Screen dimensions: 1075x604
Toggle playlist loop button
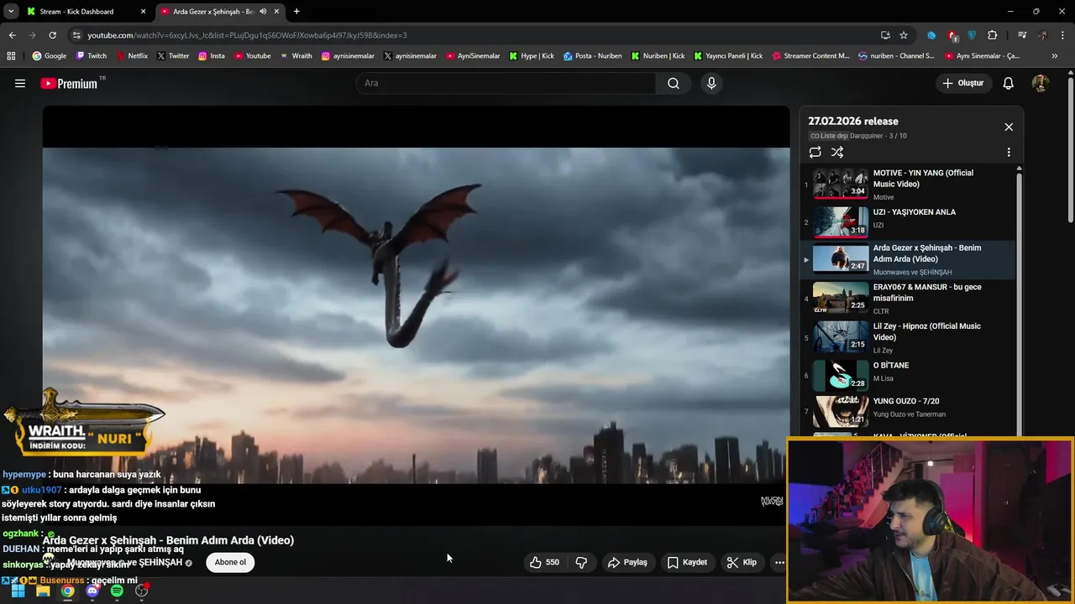(815, 152)
